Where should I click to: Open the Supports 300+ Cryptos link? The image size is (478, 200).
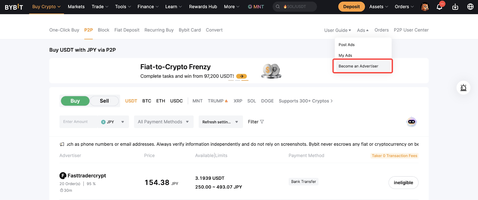306,101
